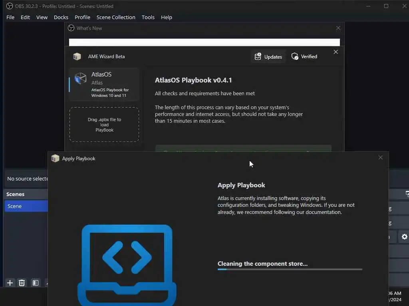Click the Apply Playbook progress bar
The image size is (409, 306).
pos(290,270)
